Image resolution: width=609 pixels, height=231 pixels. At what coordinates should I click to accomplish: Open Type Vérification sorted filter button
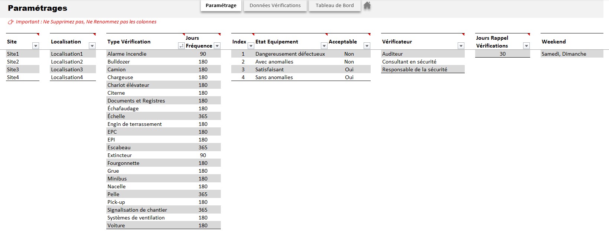click(x=181, y=46)
